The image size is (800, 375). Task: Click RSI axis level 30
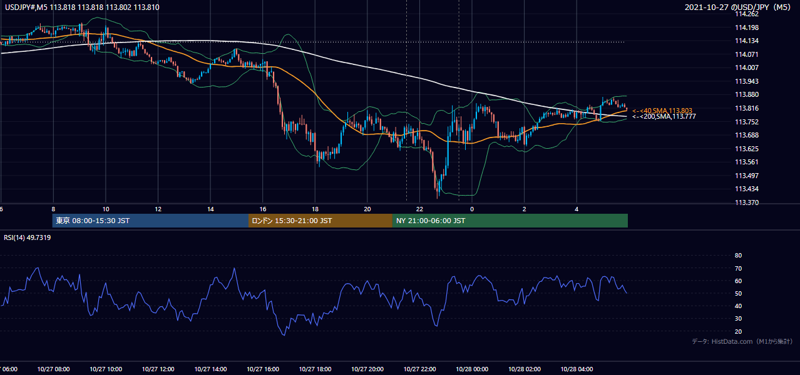[x=738, y=319]
